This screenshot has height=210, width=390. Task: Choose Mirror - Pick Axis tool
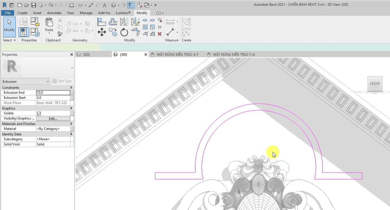tap(124, 22)
